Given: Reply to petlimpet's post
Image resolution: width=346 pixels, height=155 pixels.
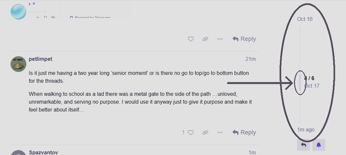Looking at the screenshot, I should [x=244, y=132].
